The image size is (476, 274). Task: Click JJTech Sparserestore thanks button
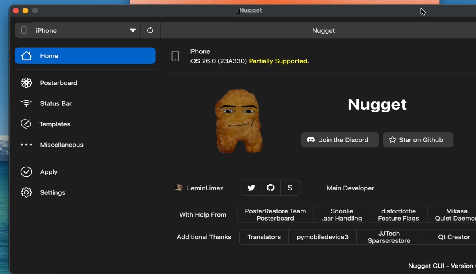tap(389, 237)
